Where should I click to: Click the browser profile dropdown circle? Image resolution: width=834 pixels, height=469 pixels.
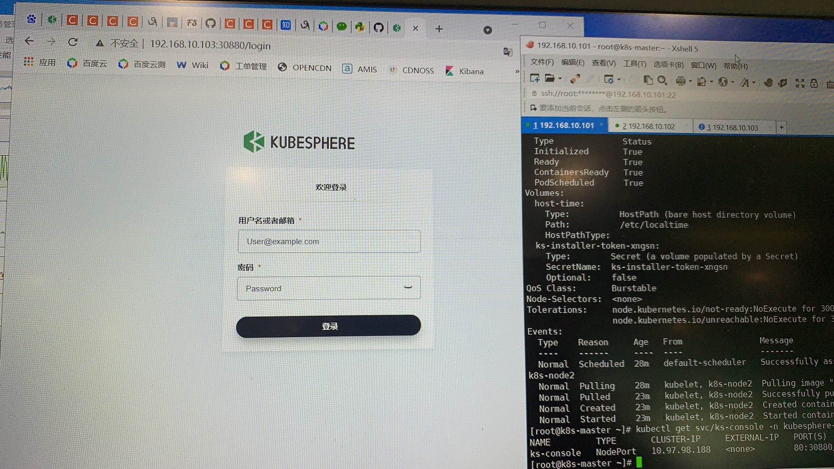pos(488,30)
